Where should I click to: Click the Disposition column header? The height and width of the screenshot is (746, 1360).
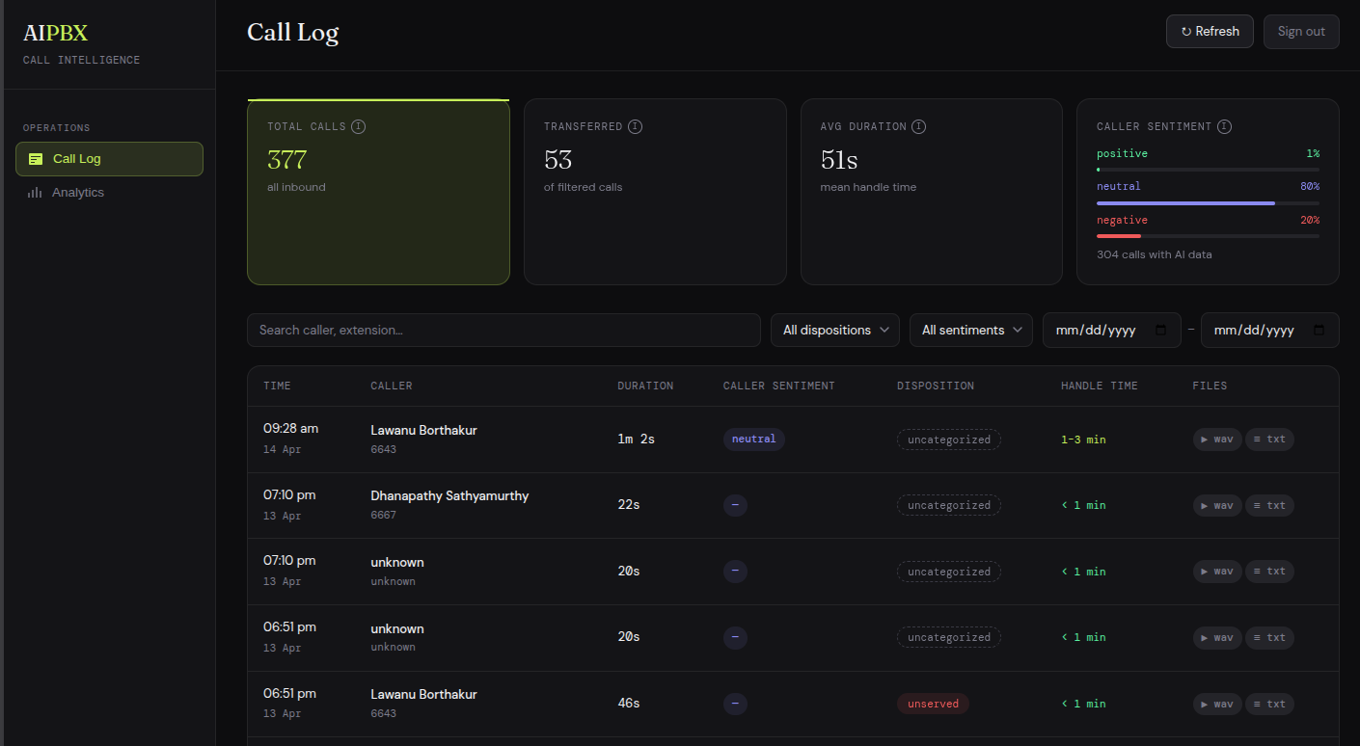pyautogui.click(x=936, y=386)
